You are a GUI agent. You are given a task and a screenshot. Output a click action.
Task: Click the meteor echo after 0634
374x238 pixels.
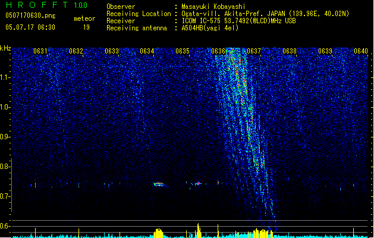(x=159, y=184)
